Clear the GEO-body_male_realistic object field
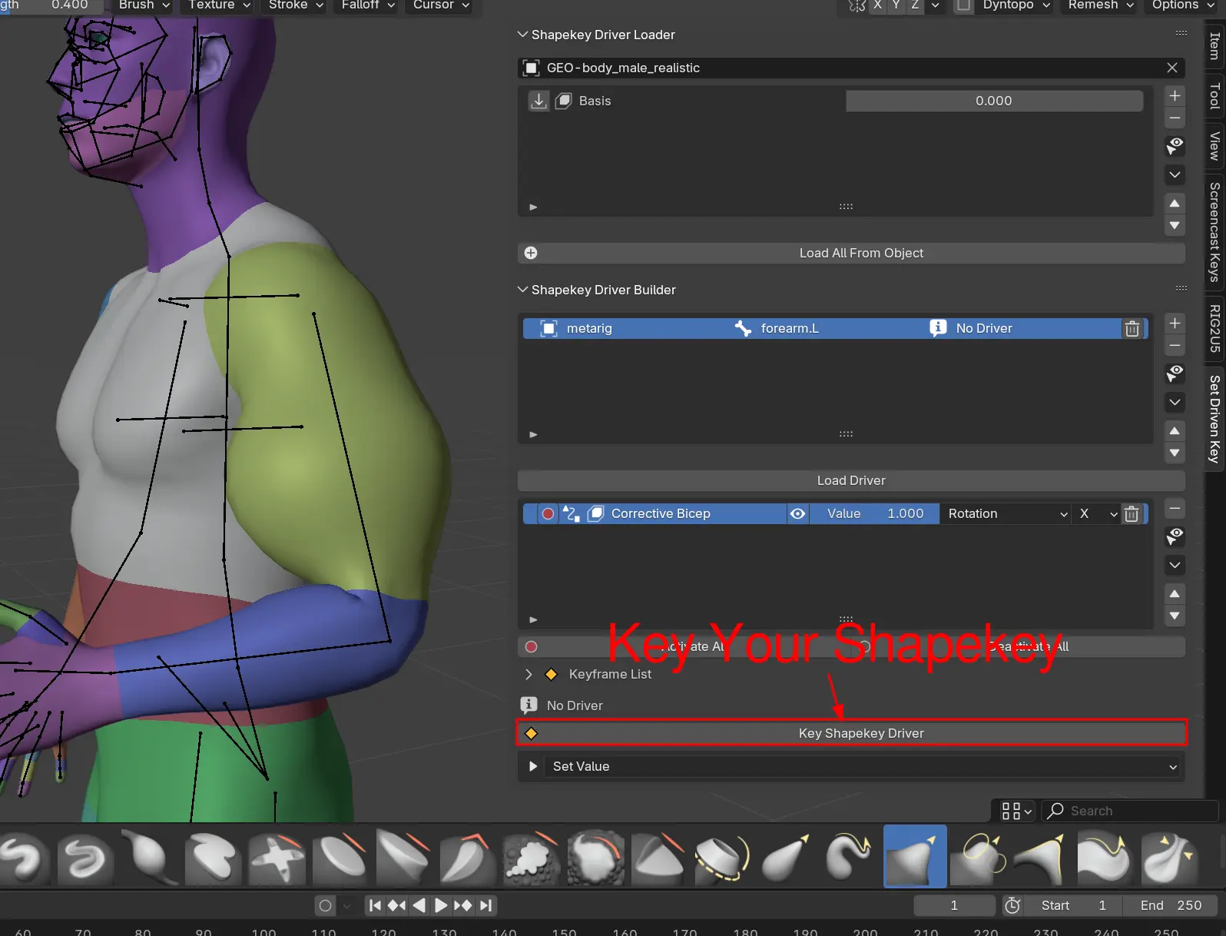The image size is (1226, 936). click(1172, 68)
